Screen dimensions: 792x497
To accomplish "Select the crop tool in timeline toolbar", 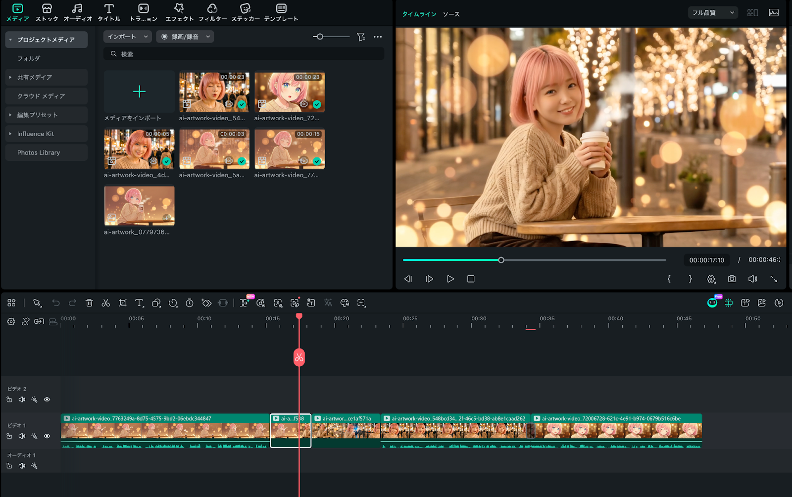I will 123,303.
